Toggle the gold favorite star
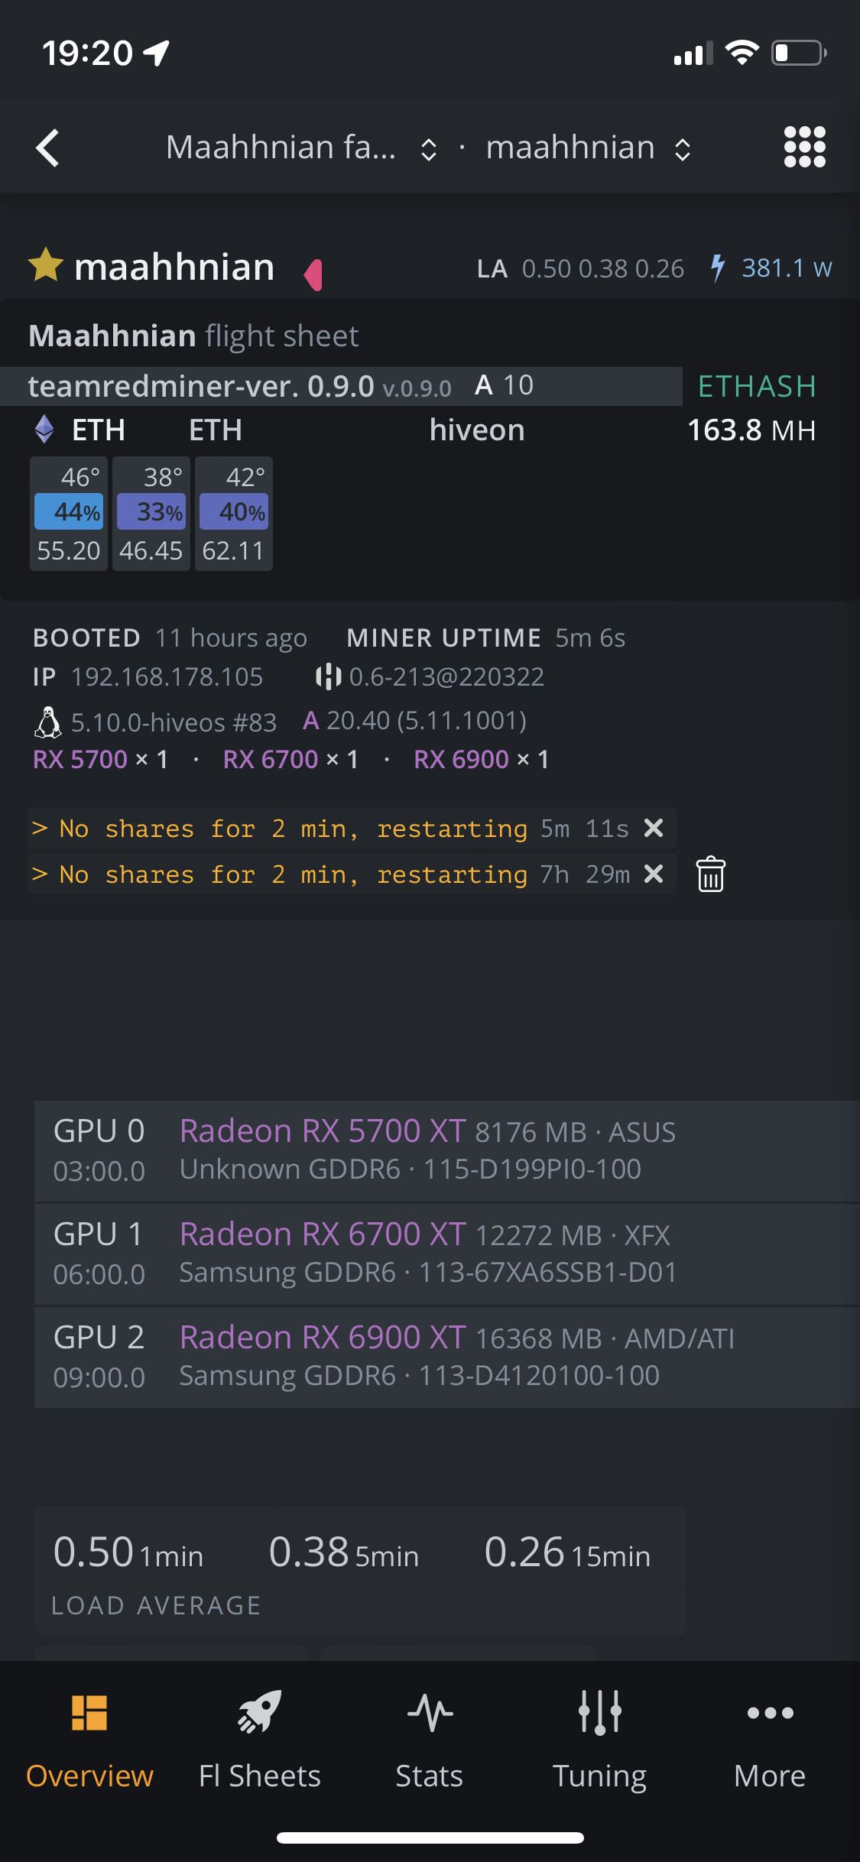Screen dimensions: 860x1862 point(46,265)
